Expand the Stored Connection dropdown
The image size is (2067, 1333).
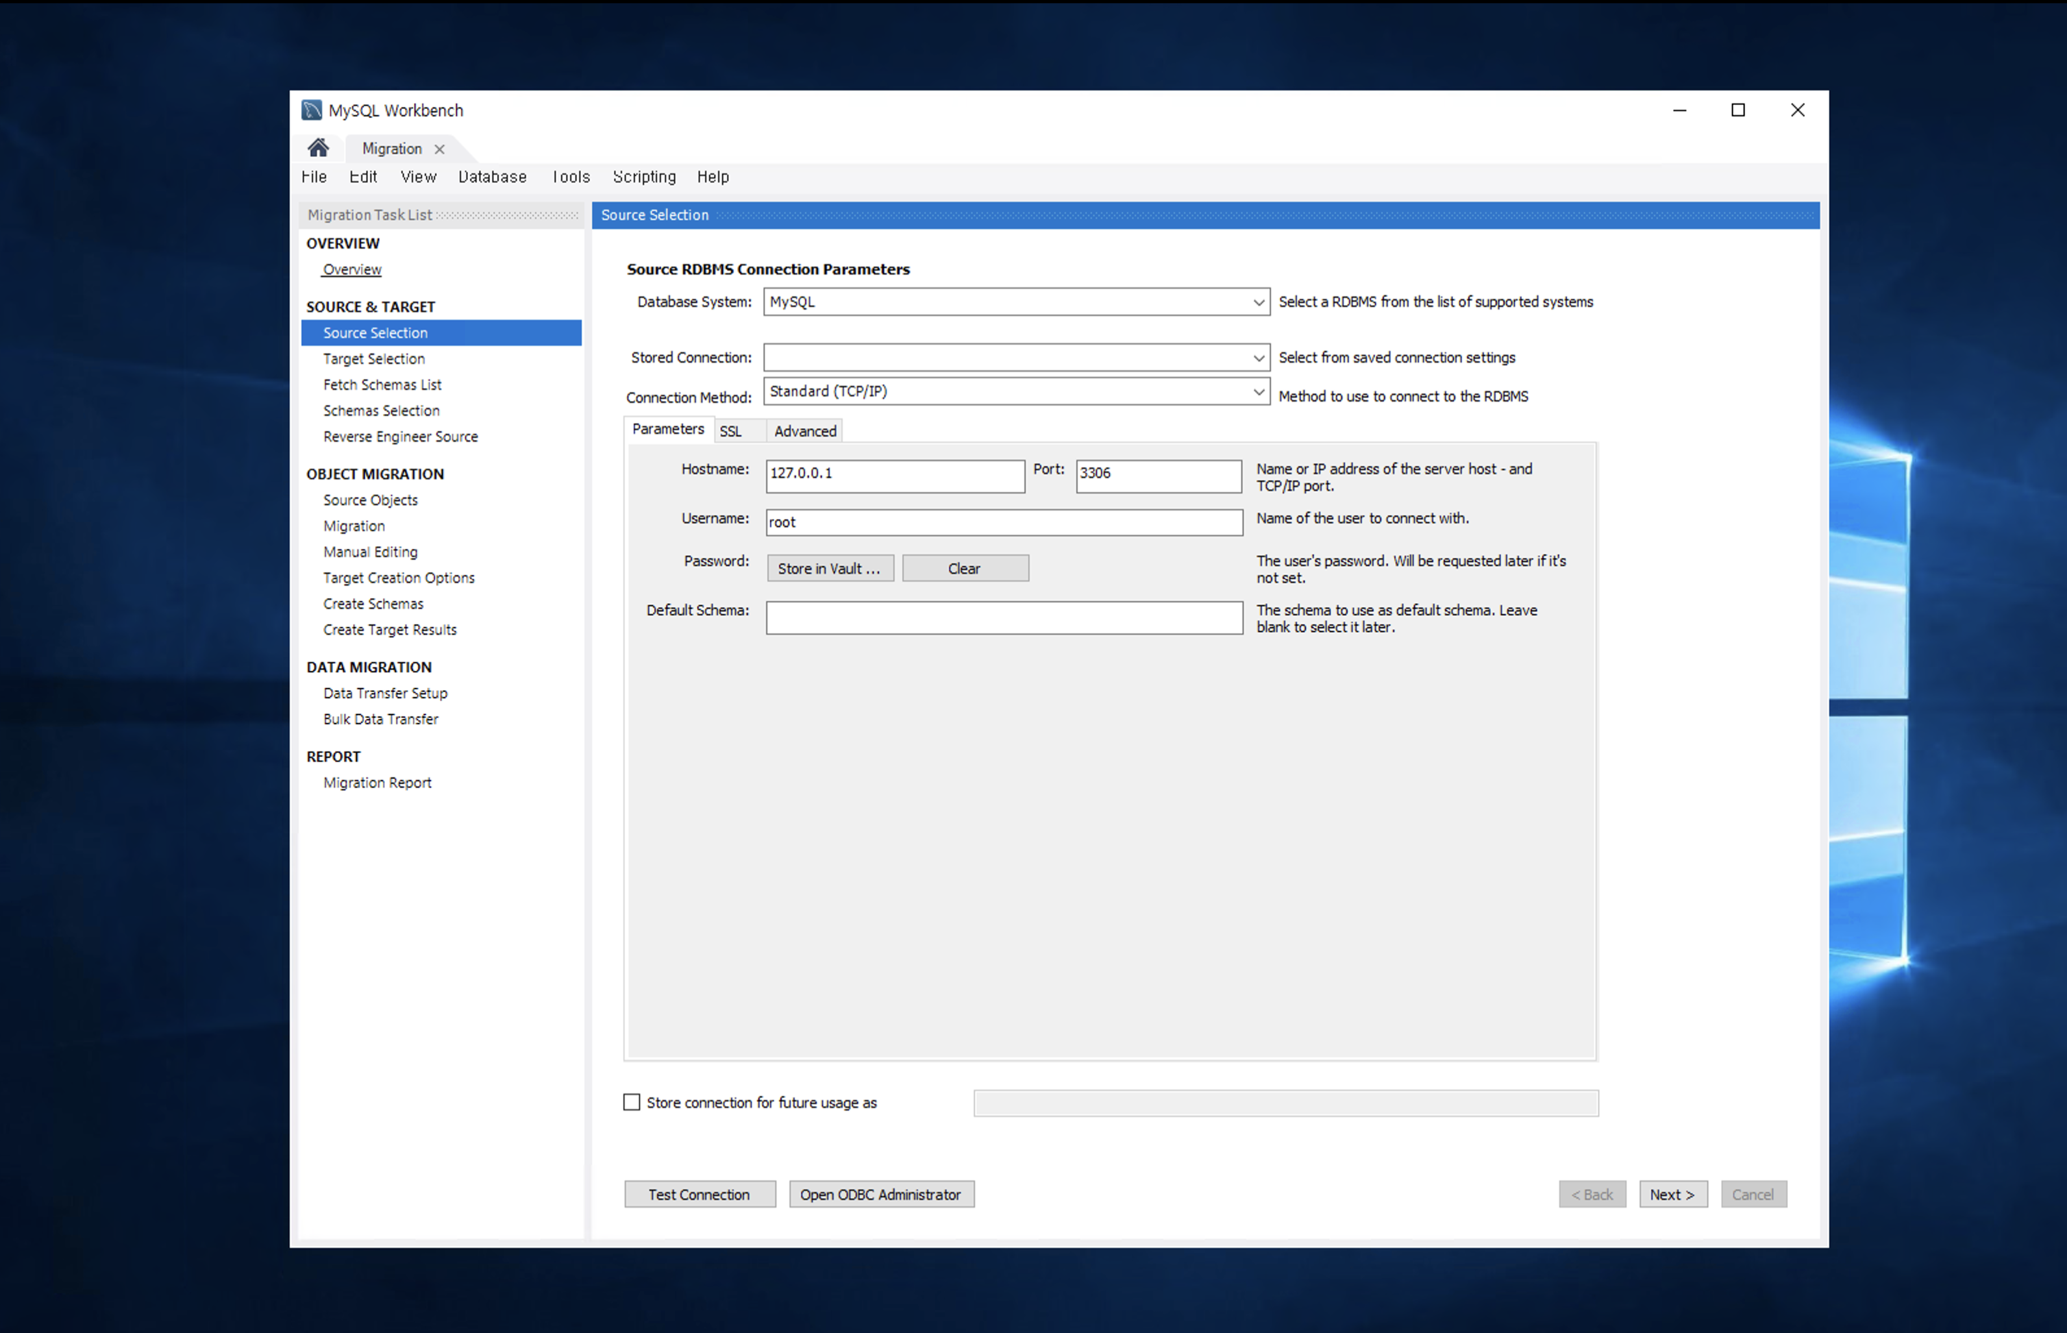(x=1016, y=357)
